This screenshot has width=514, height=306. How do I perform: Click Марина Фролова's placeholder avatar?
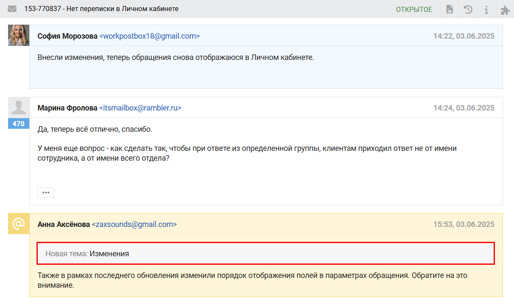(19, 108)
